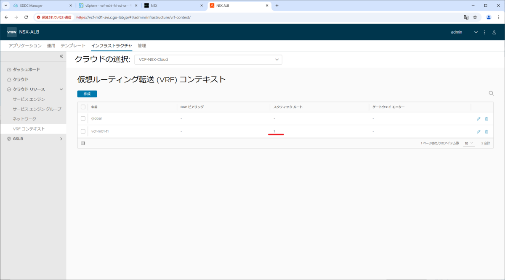Select all rows with header checkbox

pos(83,107)
